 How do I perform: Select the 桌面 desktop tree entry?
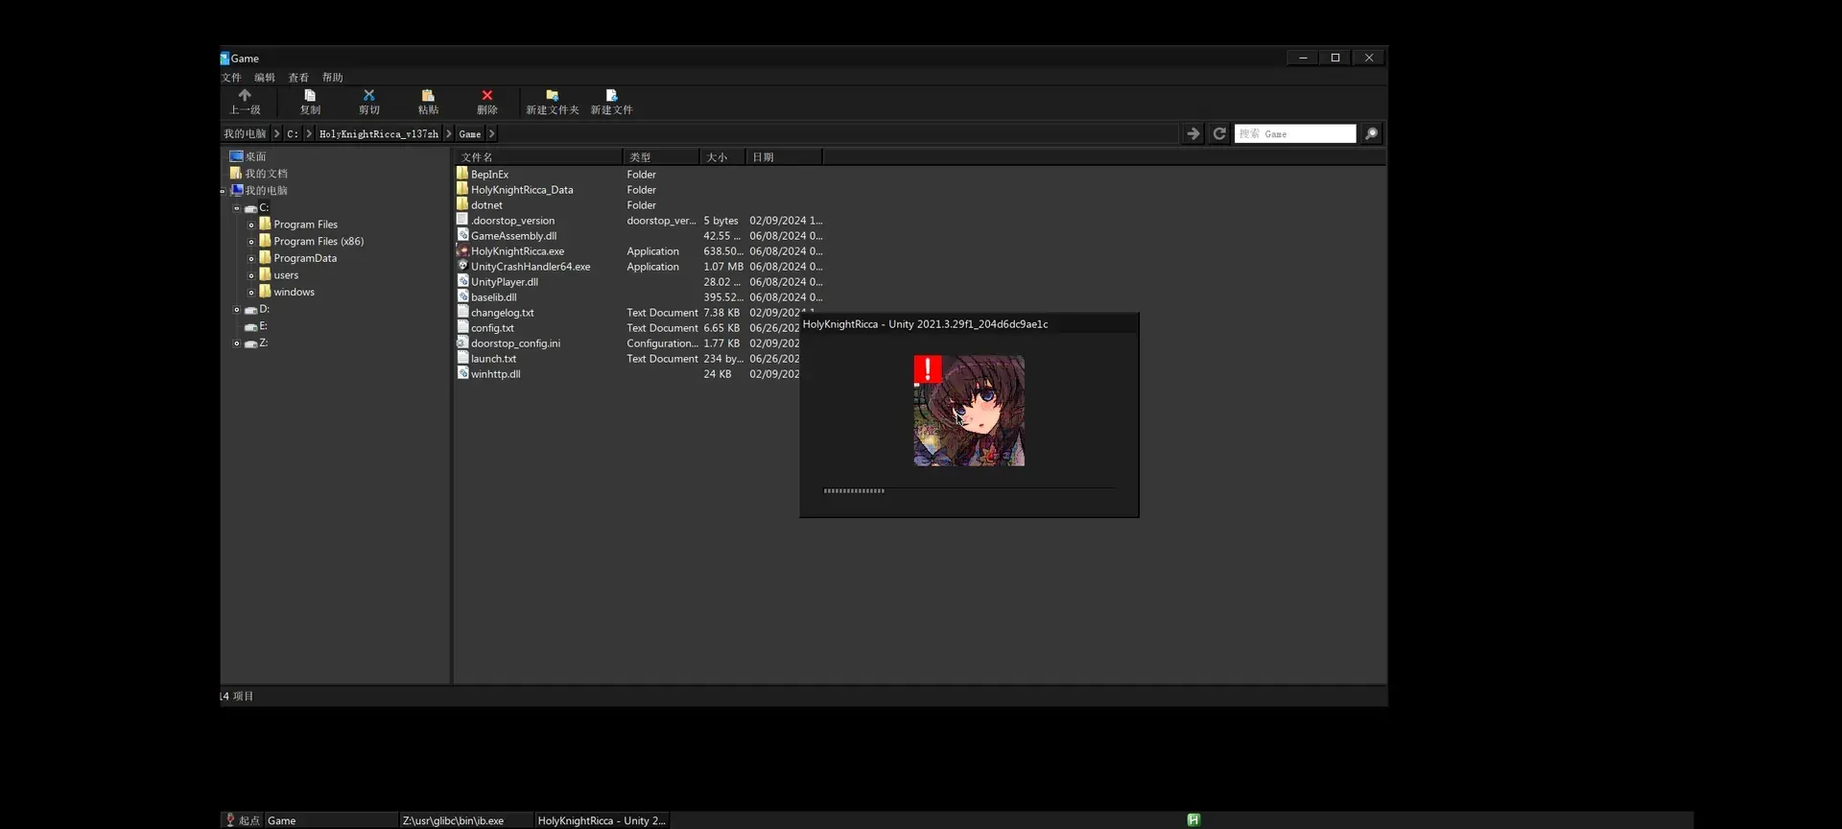pos(255,156)
